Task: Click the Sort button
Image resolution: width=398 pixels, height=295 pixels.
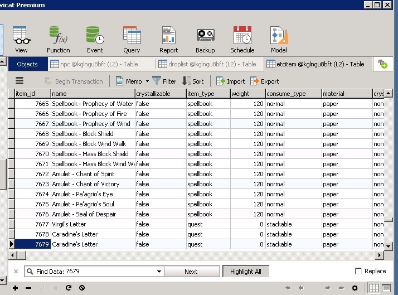Action: click(193, 81)
